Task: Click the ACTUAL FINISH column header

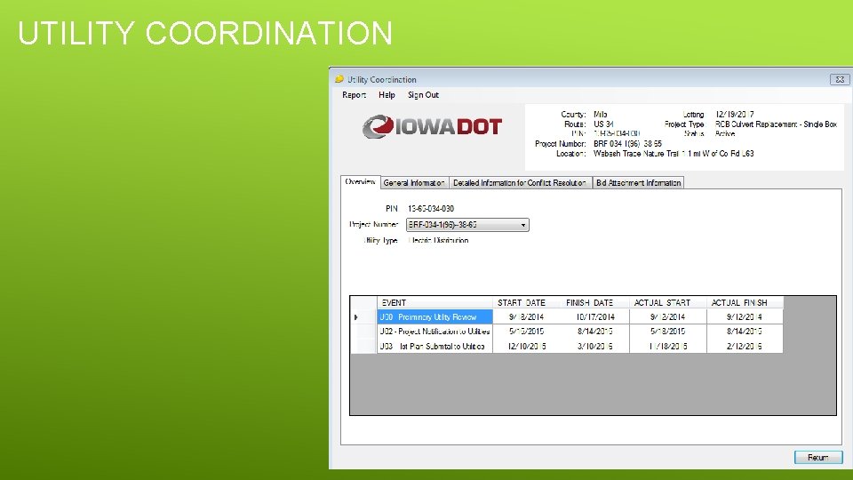Action: (x=745, y=302)
